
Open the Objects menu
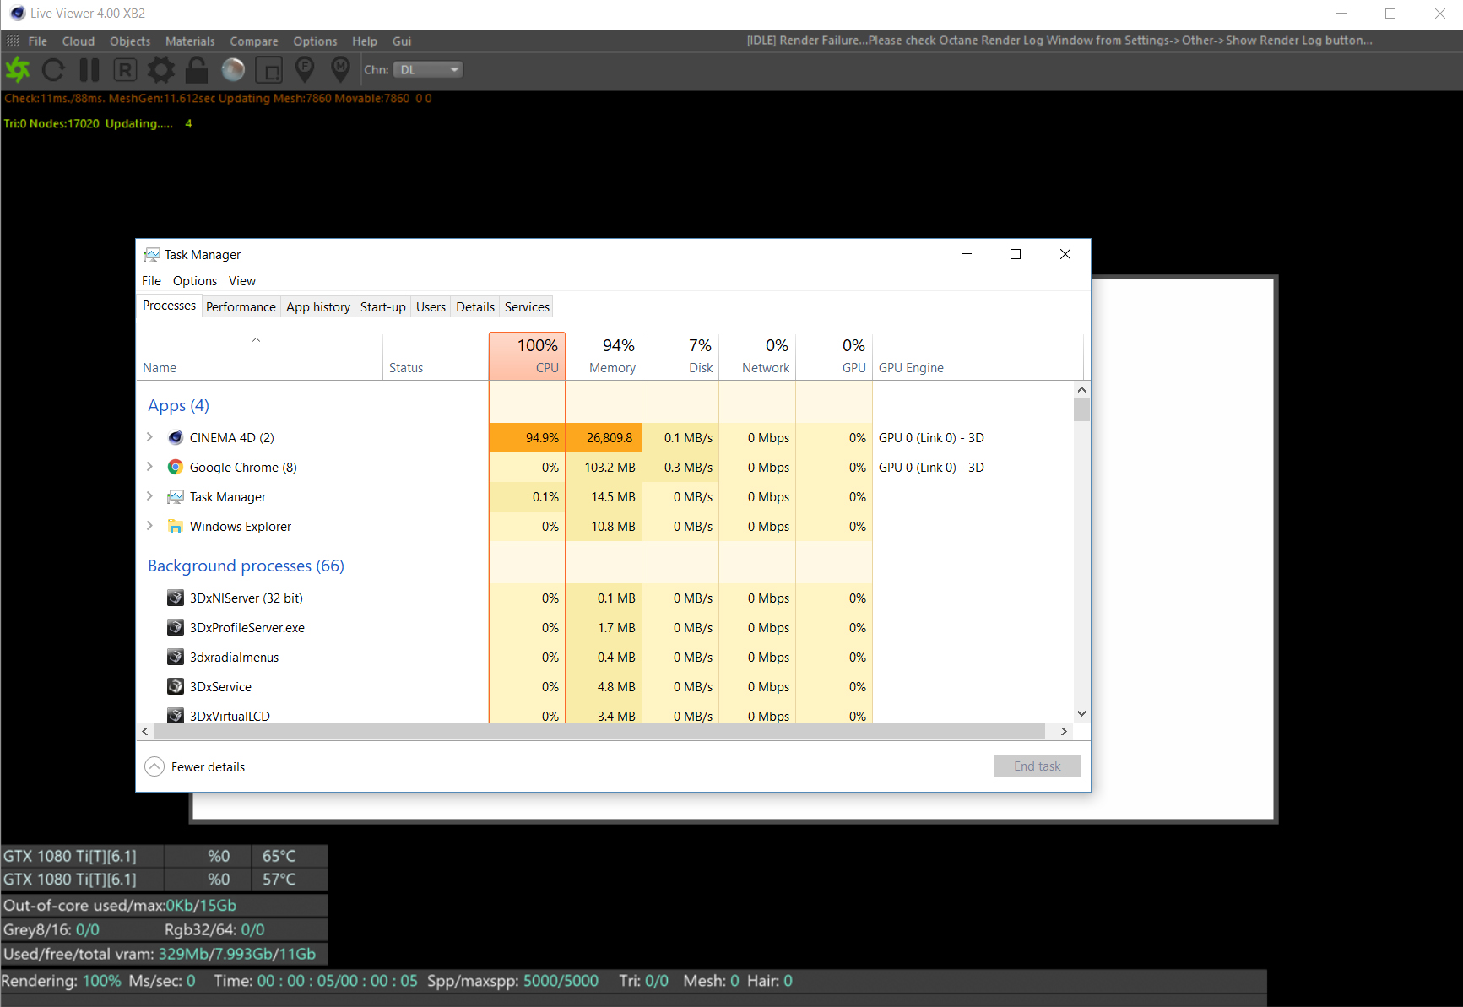tap(130, 41)
